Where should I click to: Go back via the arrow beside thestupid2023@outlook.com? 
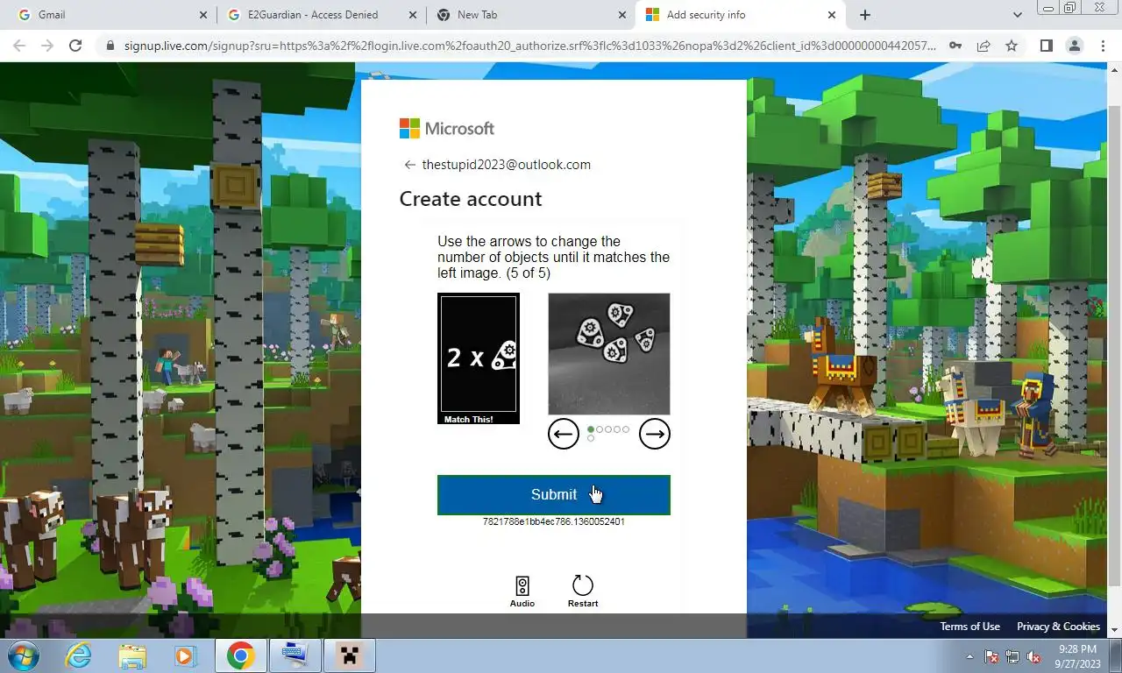pyautogui.click(x=409, y=165)
